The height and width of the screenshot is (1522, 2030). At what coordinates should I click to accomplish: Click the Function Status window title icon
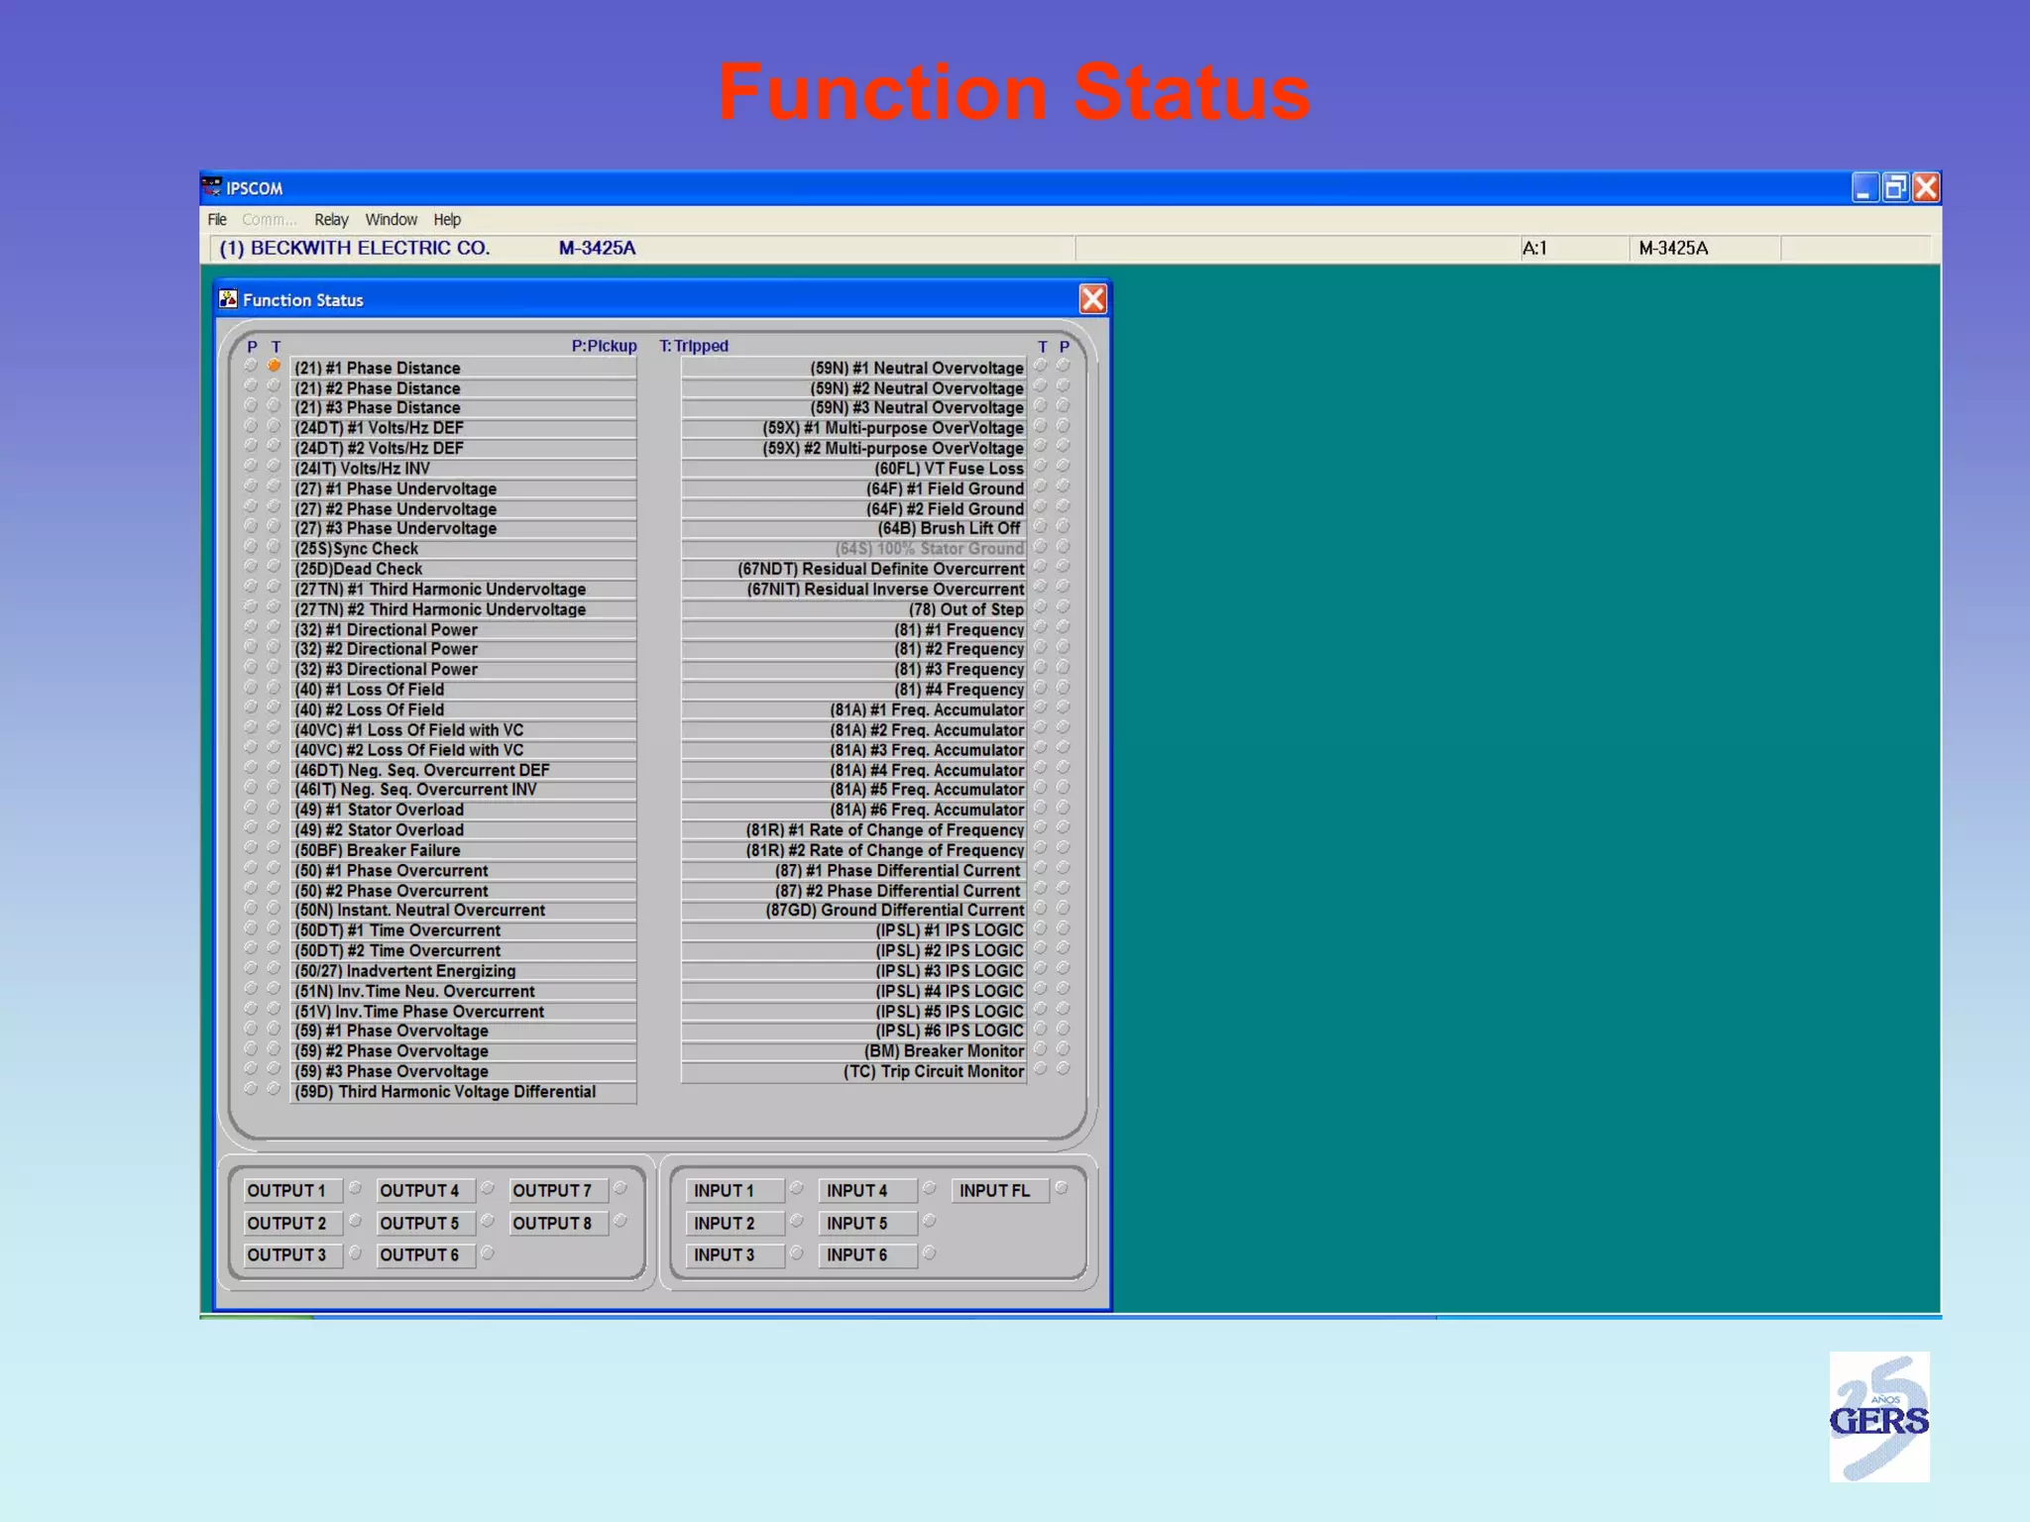coord(228,299)
